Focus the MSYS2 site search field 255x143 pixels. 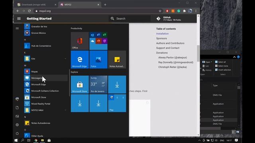tap(129, 19)
